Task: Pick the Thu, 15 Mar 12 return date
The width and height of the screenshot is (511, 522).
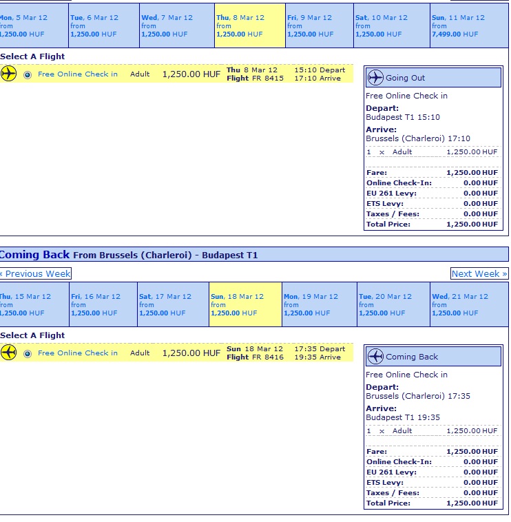Action: [x=34, y=304]
